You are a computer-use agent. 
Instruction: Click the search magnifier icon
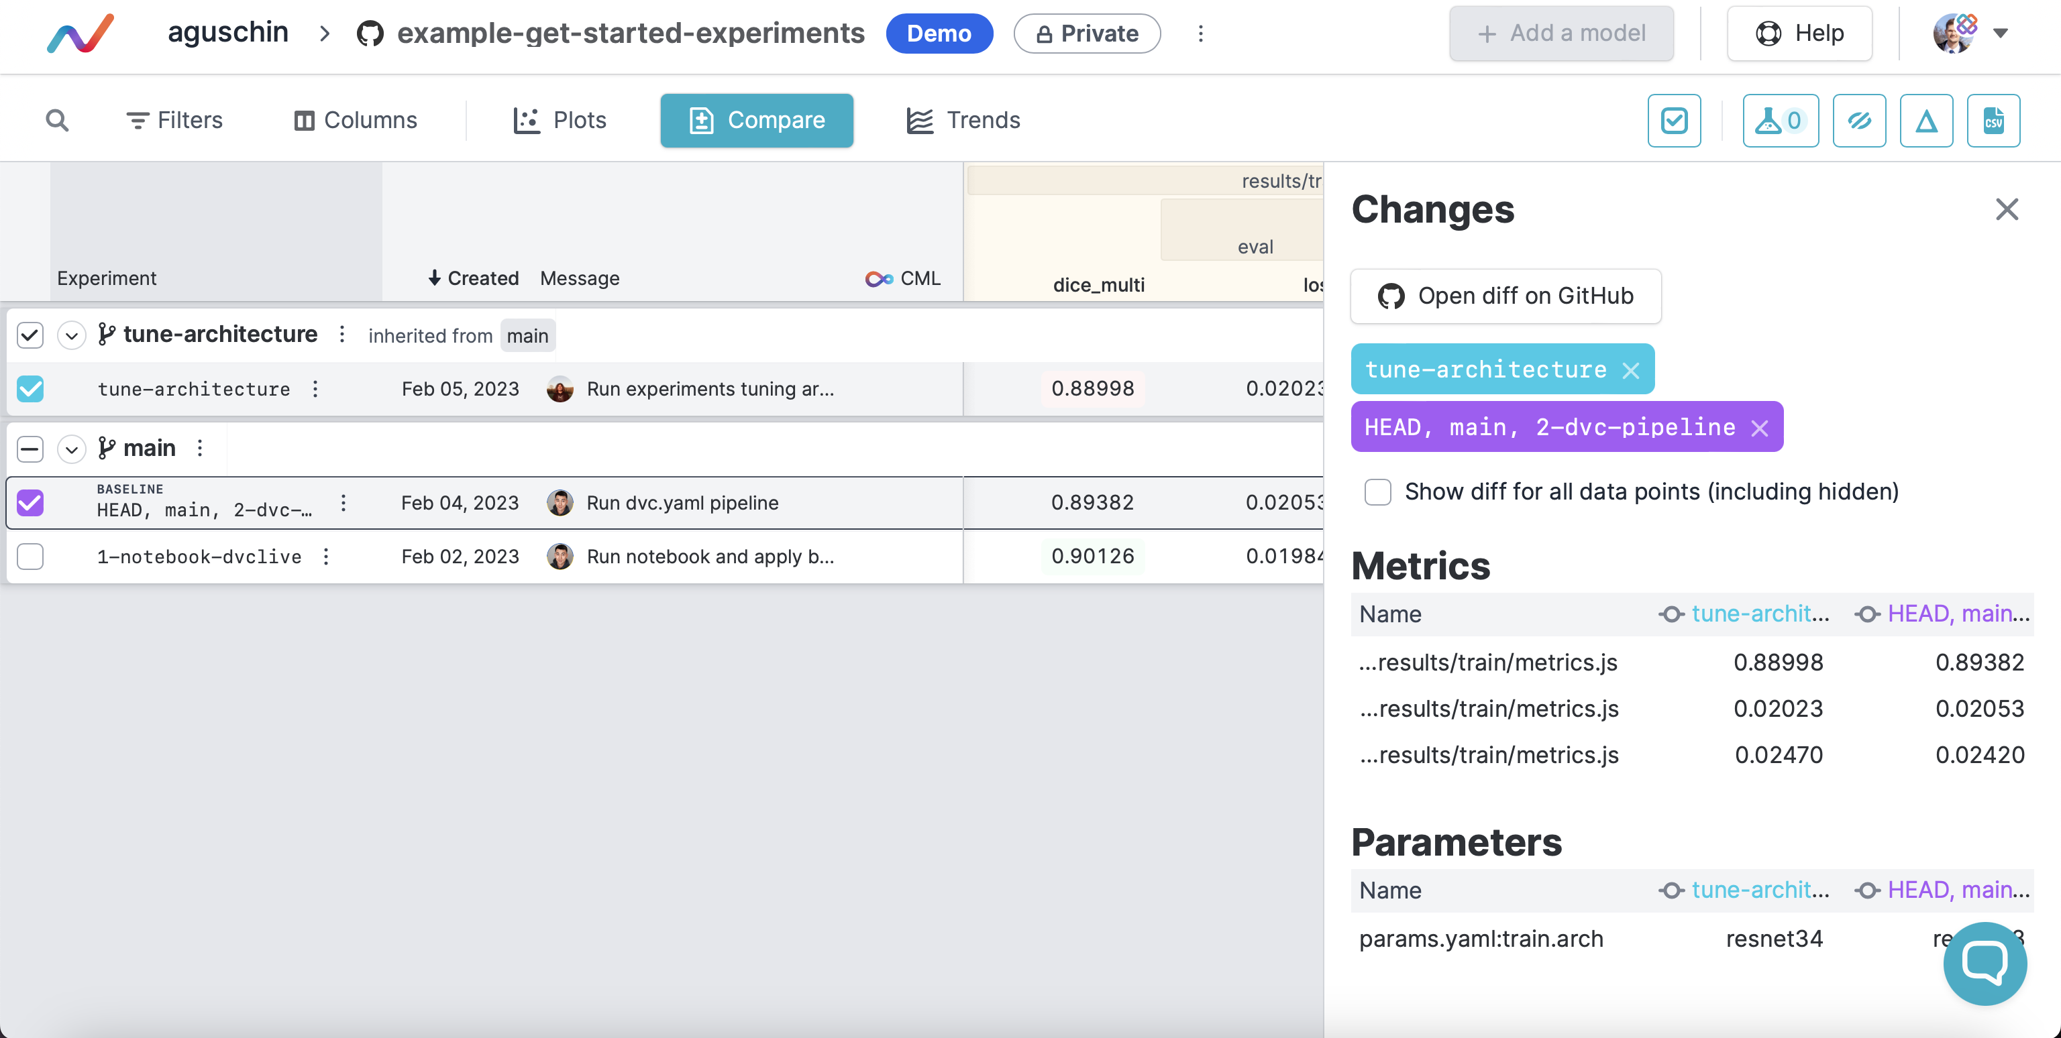[57, 120]
